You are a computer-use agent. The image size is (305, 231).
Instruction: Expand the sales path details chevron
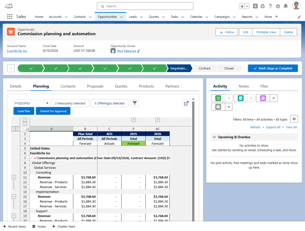point(11,68)
